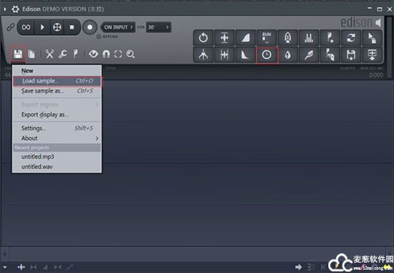Click the bottom right arrow icon
394x273 pixels.
(299, 267)
